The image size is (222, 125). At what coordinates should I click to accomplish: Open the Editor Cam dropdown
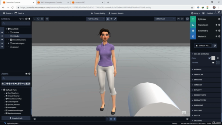click(165, 19)
